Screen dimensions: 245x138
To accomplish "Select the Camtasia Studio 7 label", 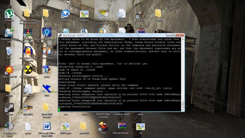I will [x=122, y=116].
